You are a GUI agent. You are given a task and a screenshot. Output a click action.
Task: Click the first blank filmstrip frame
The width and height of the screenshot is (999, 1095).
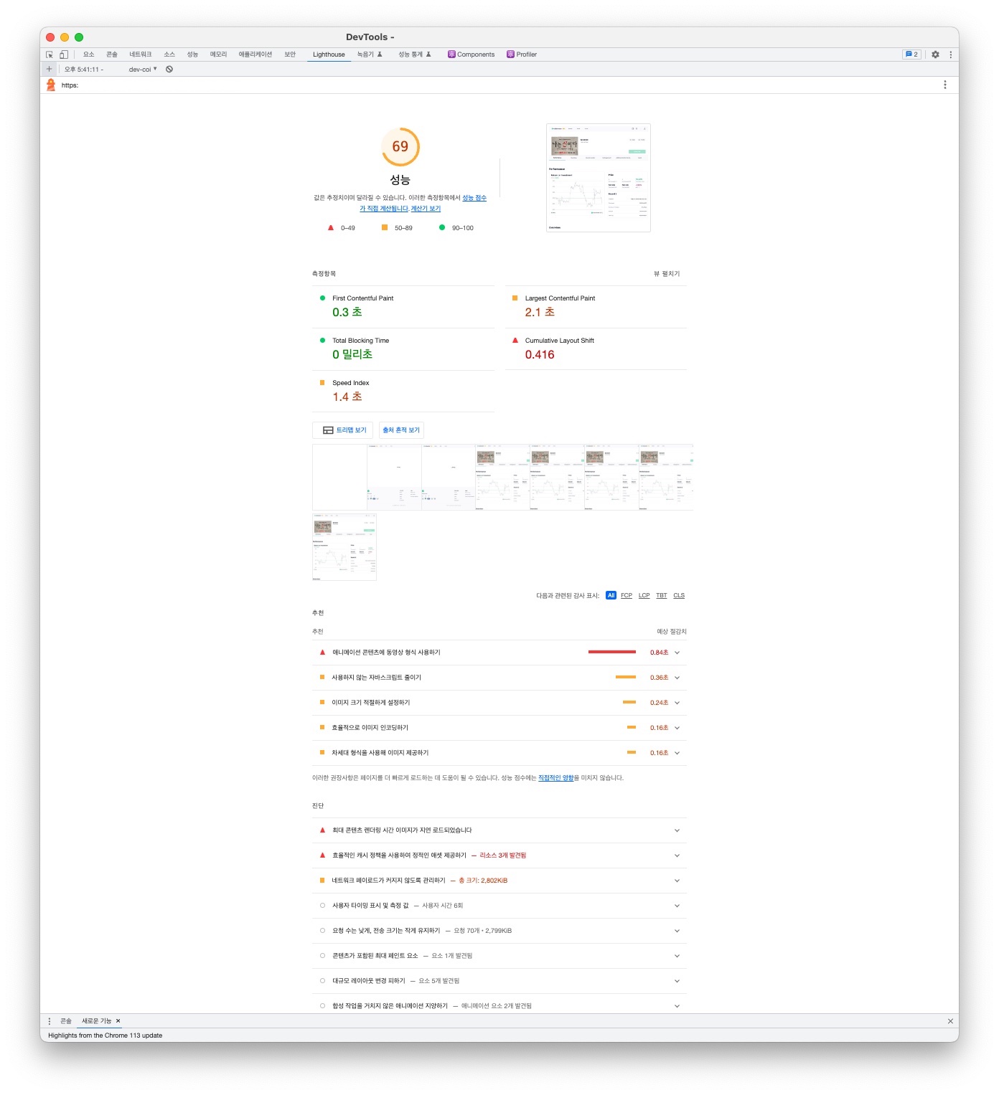click(x=339, y=478)
